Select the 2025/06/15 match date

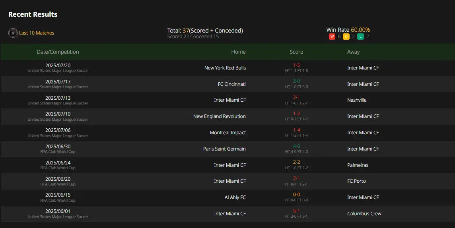point(58,195)
